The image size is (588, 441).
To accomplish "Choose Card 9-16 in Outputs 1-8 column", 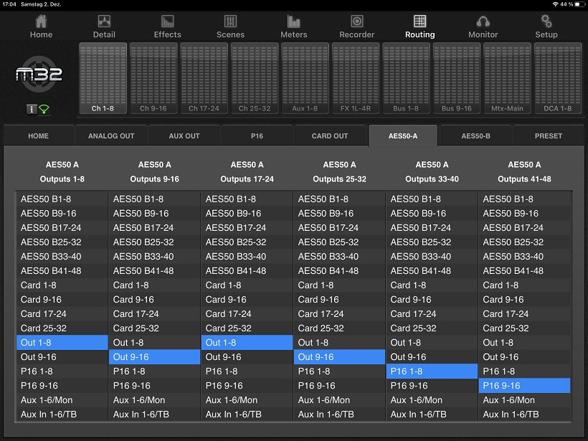I will pyautogui.click(x=62, y=299).
